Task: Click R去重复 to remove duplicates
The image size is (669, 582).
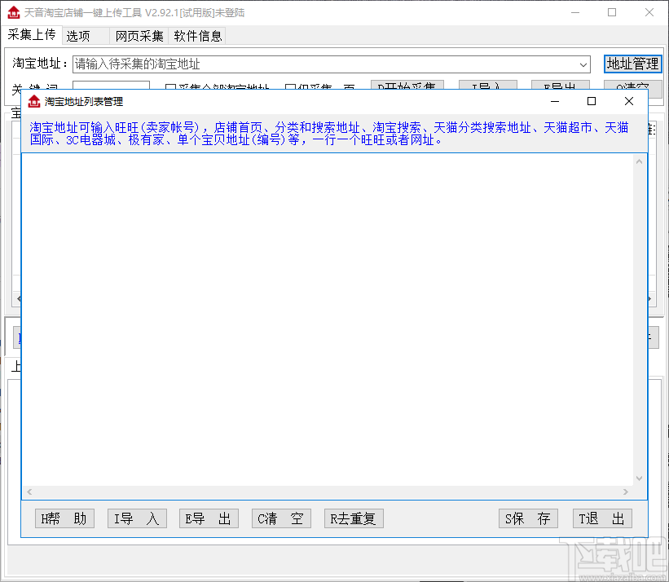Action: pyautogui.click(x=354, y=518)
